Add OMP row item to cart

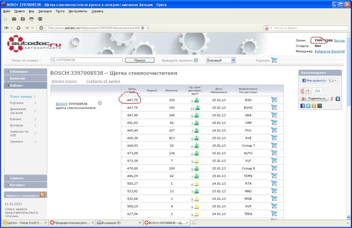pos(274,123)
